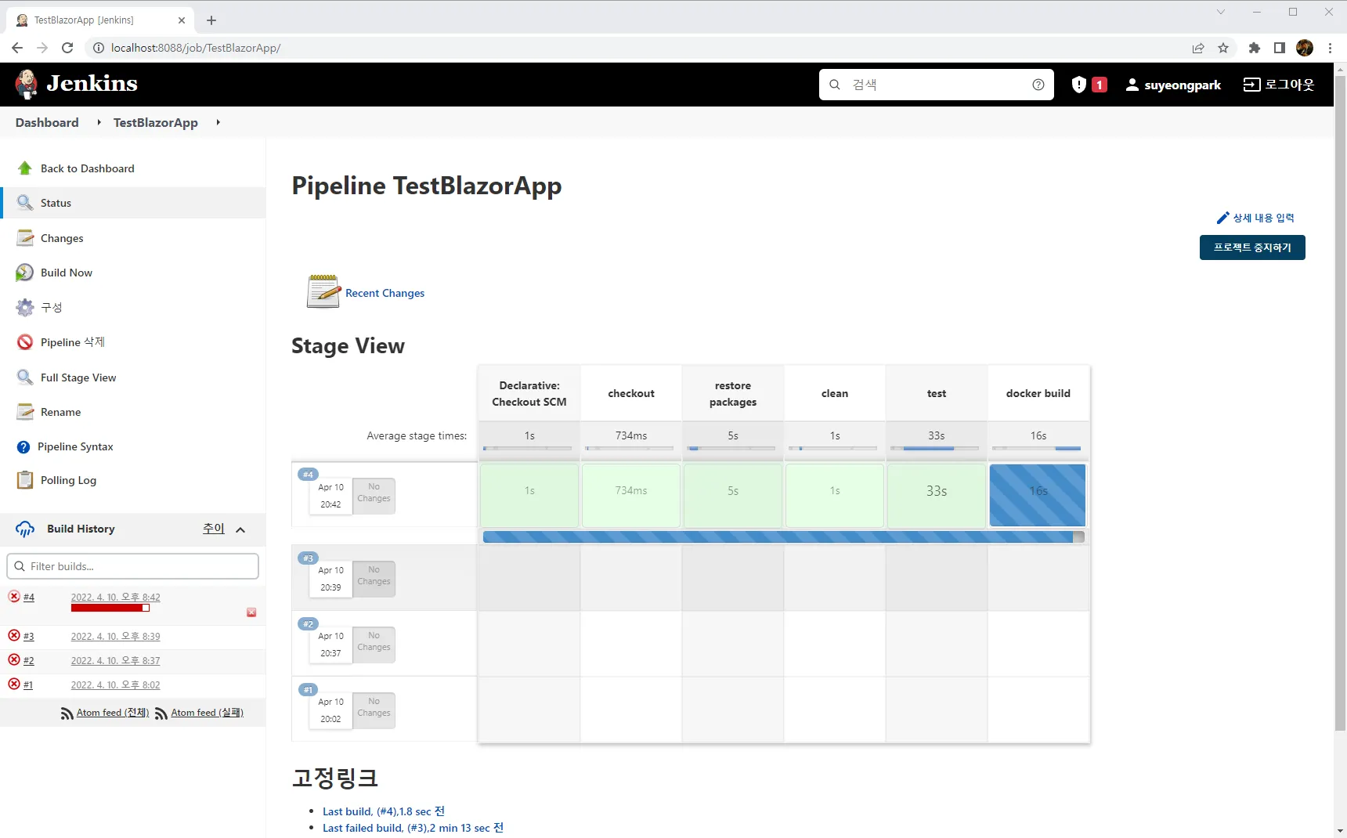Bookmark this page with the star icon
The image size is (1347, 838).
(x=1223, y=48)
